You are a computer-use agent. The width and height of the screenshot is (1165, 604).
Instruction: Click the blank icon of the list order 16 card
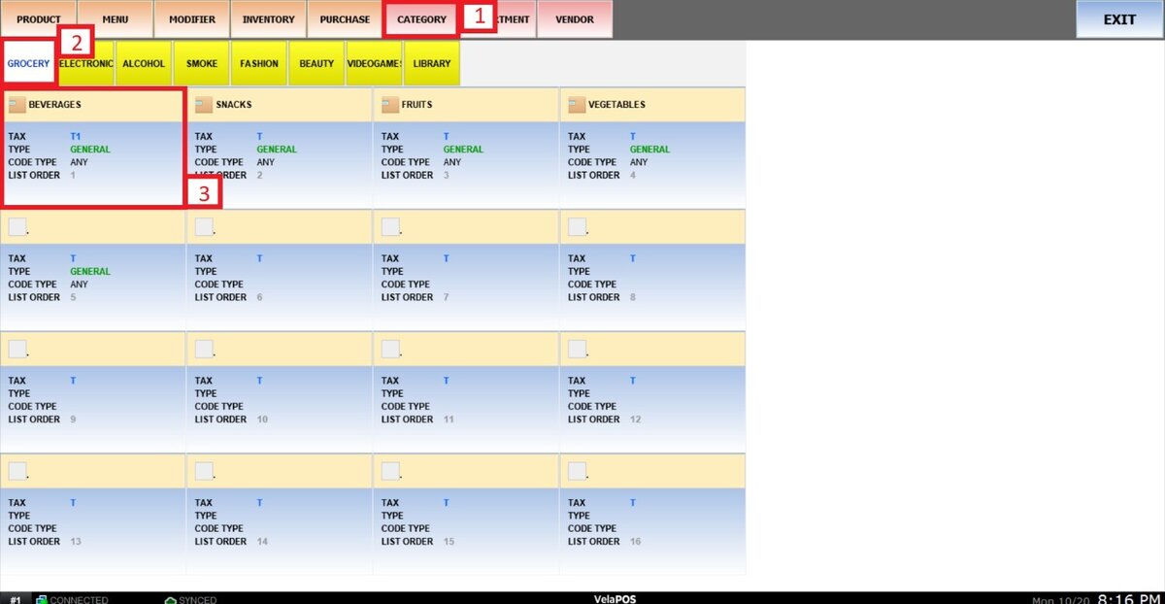pyautogui.click(x=577, y=471)
